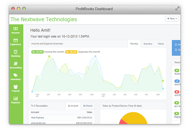Select the By Amount tab
189x132 pixels.
click(x=73, y=106)
